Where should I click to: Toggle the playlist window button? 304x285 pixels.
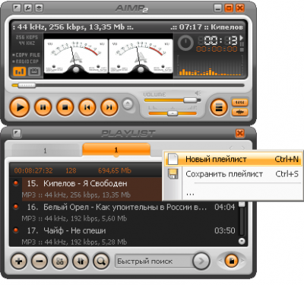(219, 107)
